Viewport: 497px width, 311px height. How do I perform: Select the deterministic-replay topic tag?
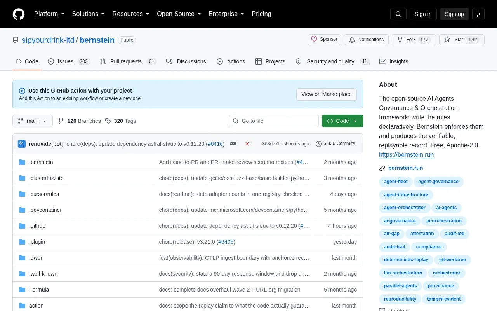[x=406, y=260]
